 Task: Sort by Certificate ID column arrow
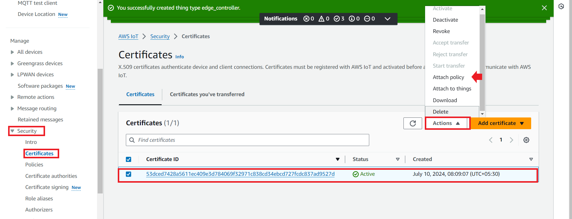(338, 159)
